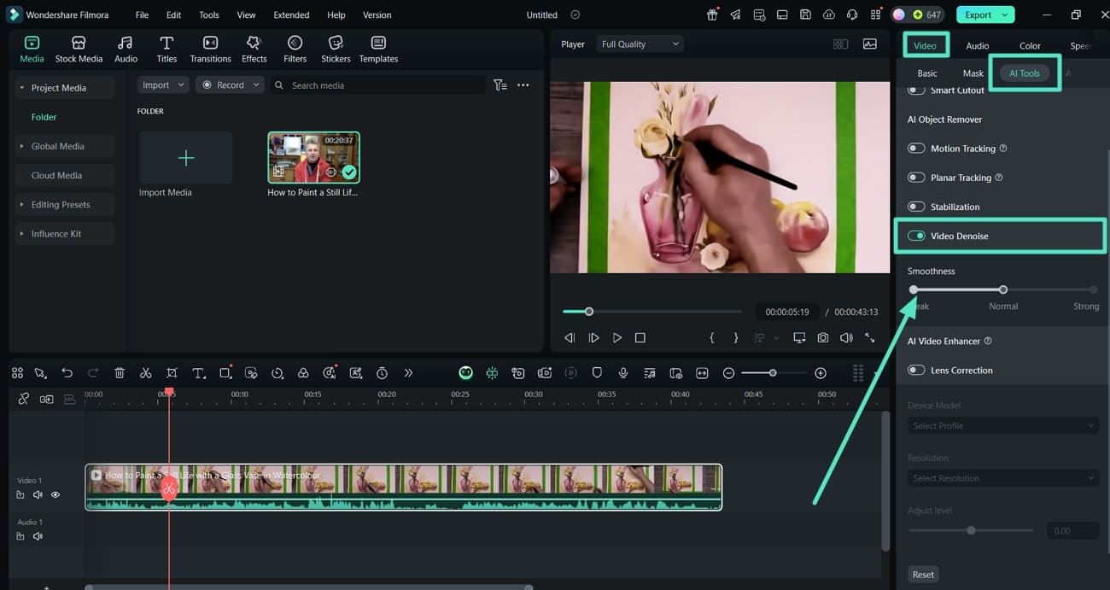Click the Import Media tile
The height and width of the screenshot is (590, 1110).
coord(186,158)
